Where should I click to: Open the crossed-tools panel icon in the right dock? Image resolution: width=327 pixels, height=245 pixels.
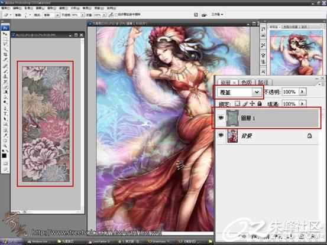[x=263, y=45]
